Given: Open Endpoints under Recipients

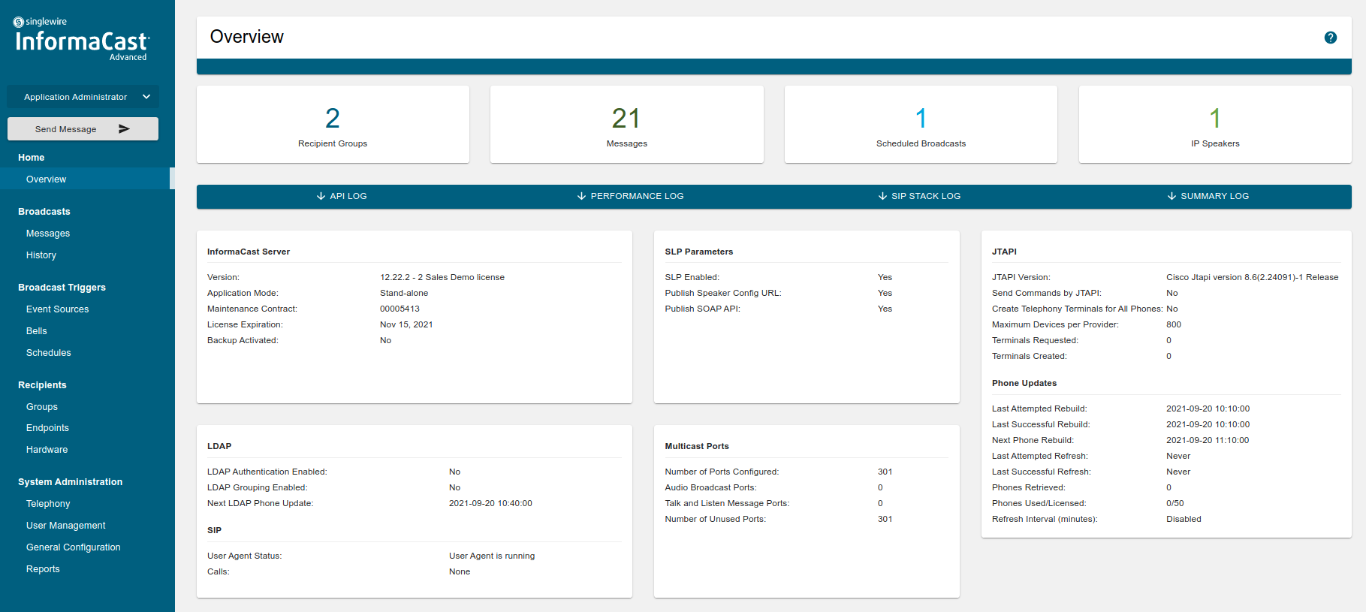Looking at the screenshot, I should [x=47, y=428].
